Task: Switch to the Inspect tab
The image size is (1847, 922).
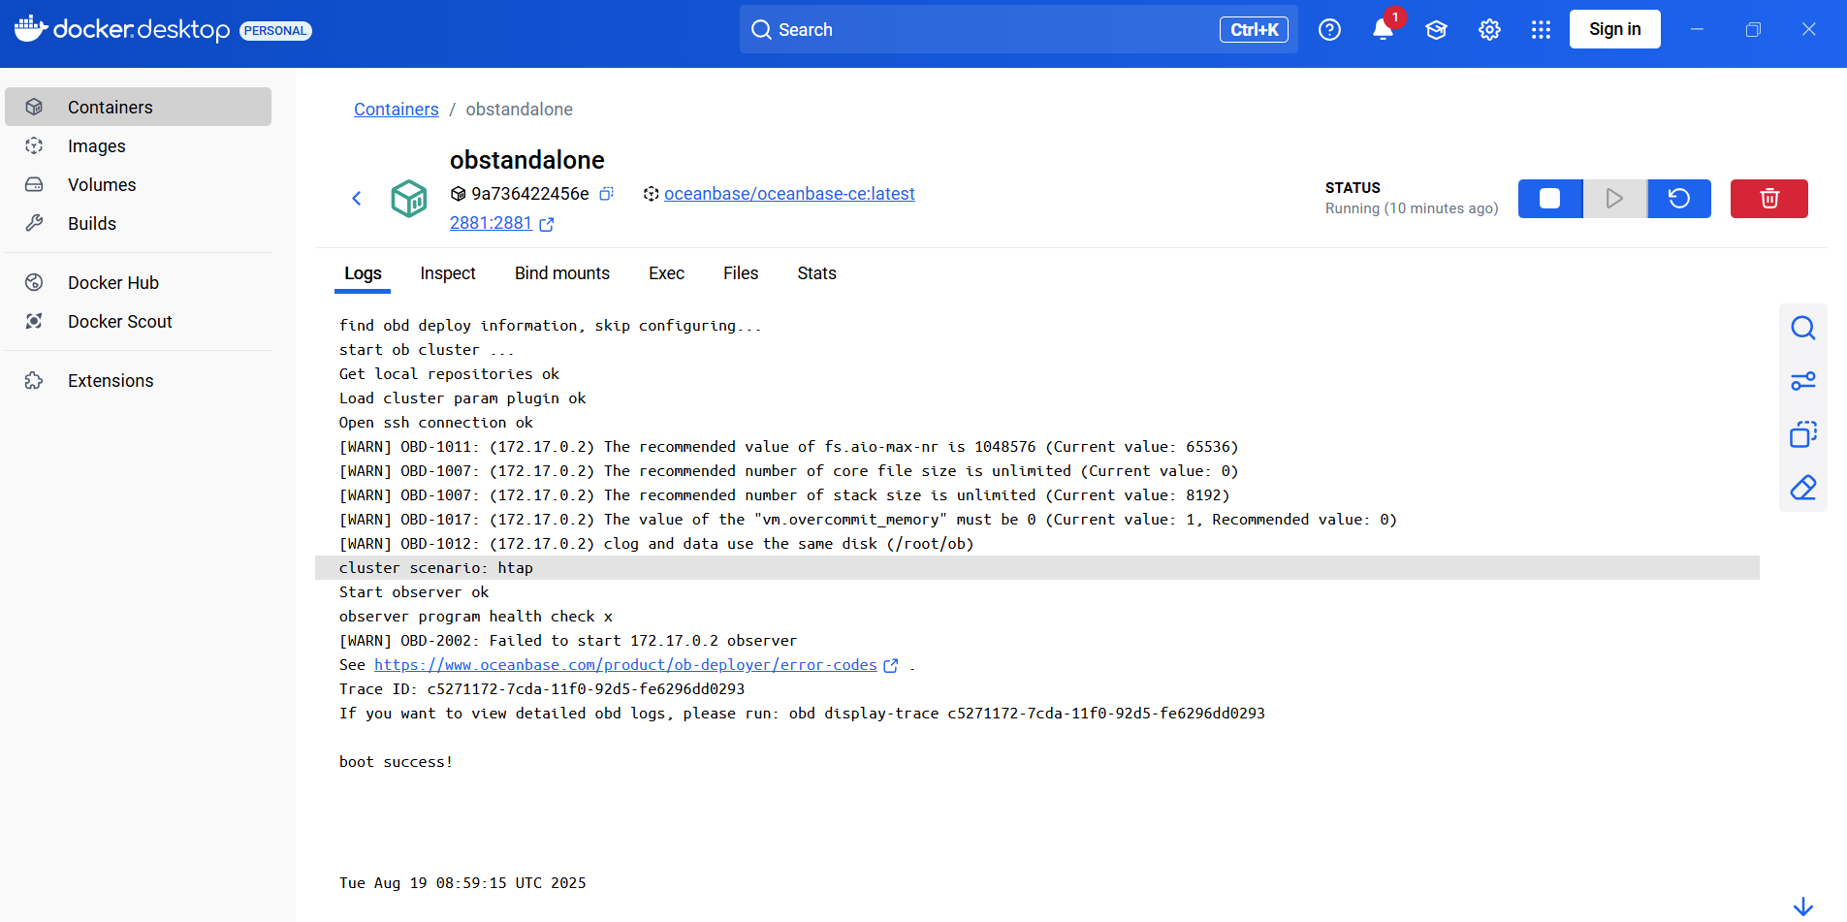Action: pyautogui.click(x=448, y=274)
